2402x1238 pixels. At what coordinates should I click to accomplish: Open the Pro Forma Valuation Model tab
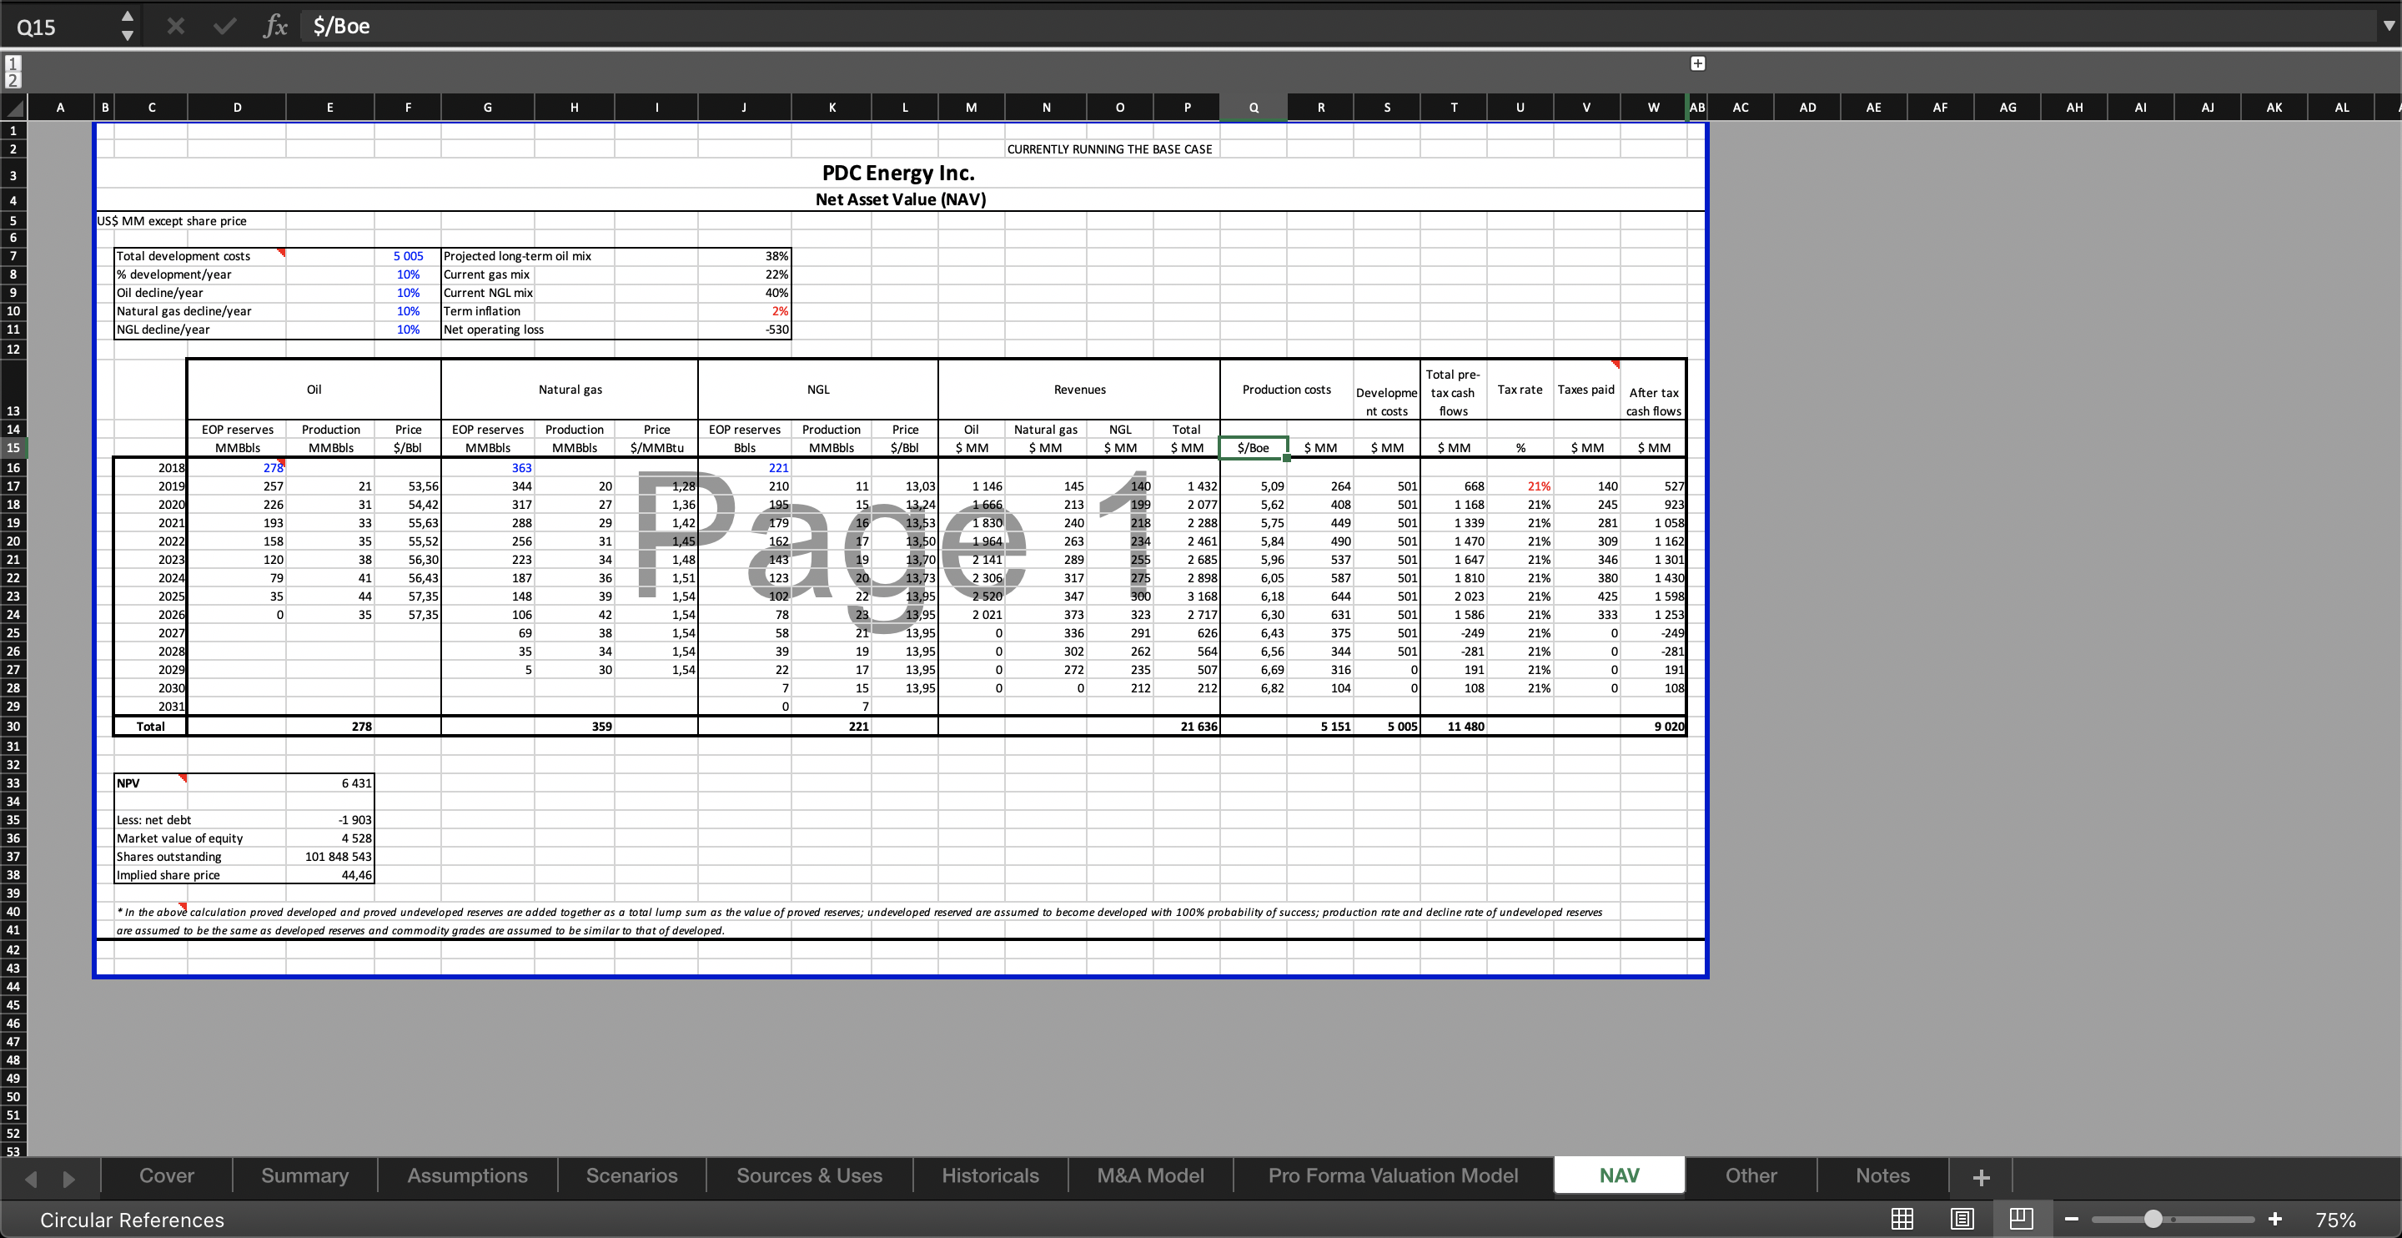[1393, 1175]
